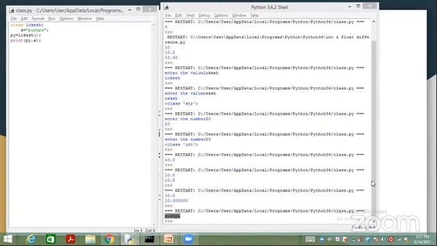Minimize the class.py editor window
Screen dimensions: 437x246
point(130,10)
